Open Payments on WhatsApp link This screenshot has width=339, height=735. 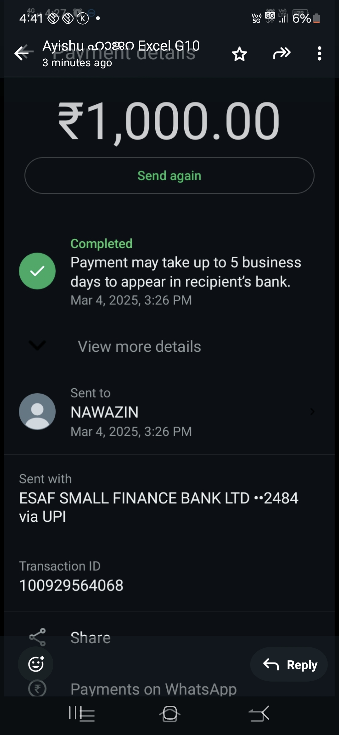[x=153, y=689]
